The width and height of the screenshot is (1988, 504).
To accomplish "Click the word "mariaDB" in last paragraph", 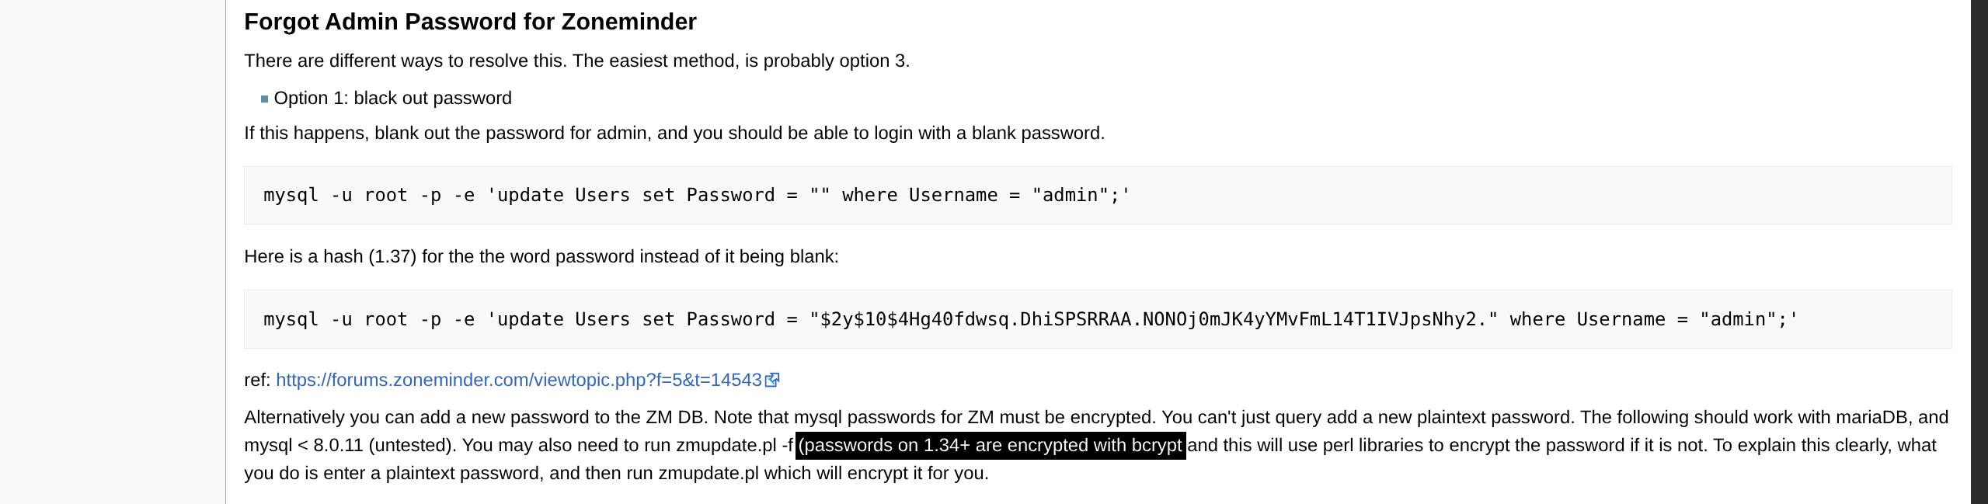I will pos(1871,418).
